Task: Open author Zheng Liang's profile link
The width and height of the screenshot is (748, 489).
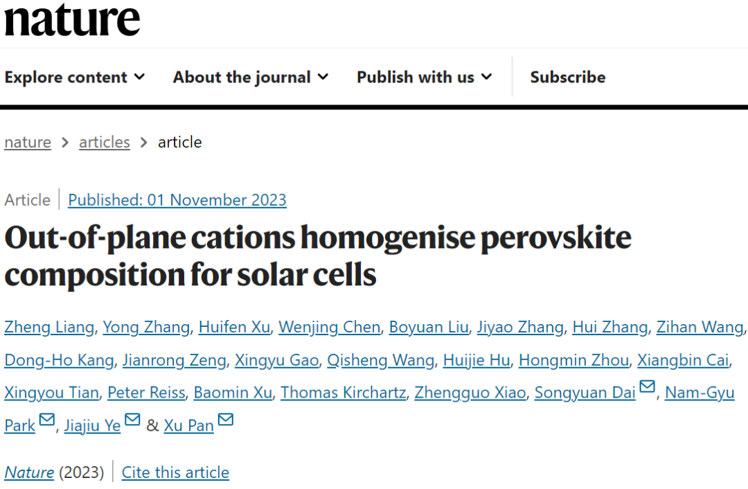Action: pyautogui.click(x=49, y=328)
